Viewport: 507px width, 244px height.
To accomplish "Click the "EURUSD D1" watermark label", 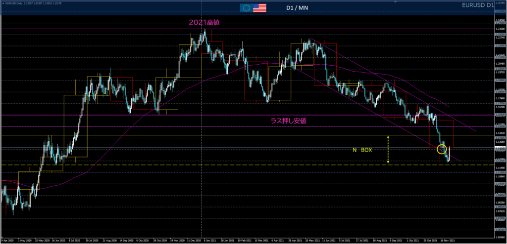I will [477, 5].
